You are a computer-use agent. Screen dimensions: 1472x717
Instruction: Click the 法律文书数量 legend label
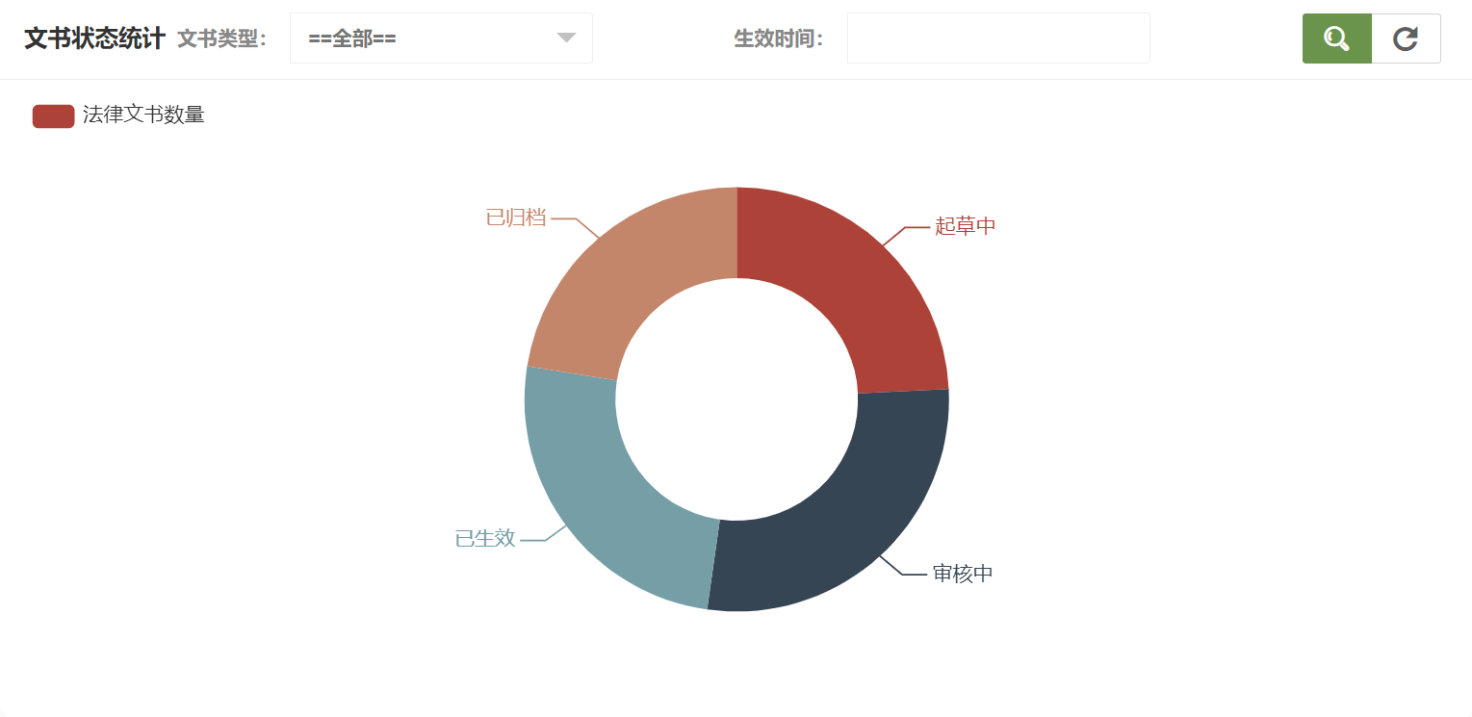[x=143, y=115]
